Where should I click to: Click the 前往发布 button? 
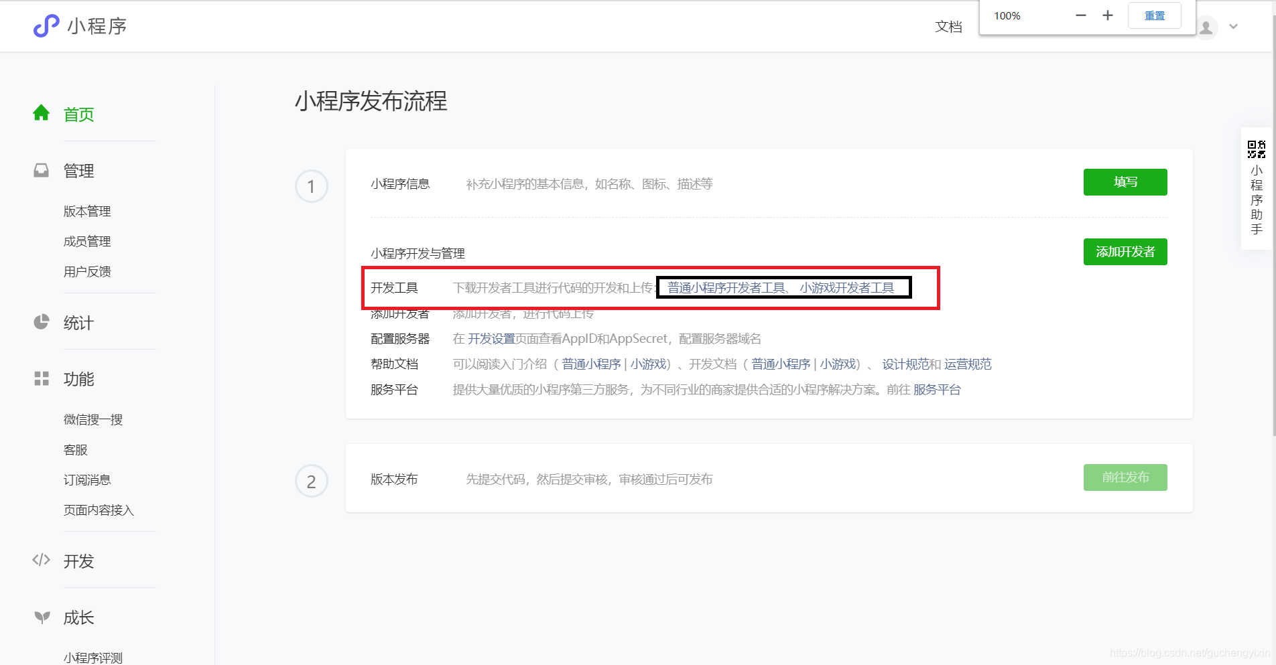coord(1125,477)
